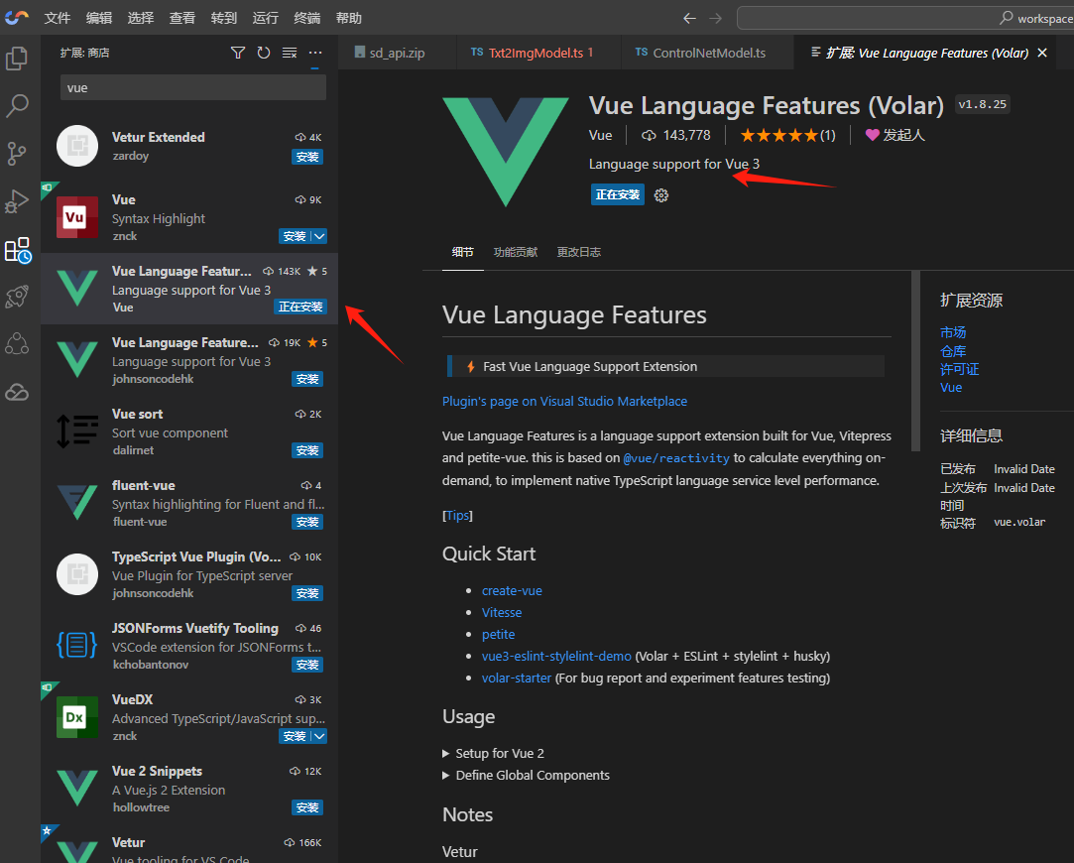Screen dimensions: 1074x863
Task: Open install dropdown arrow for Vue by znck
Action: pyautogui.click(x=319, y=236)
